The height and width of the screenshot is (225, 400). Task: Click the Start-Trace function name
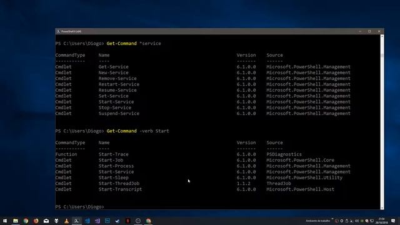pyautogui.click(x=114, y=154)
